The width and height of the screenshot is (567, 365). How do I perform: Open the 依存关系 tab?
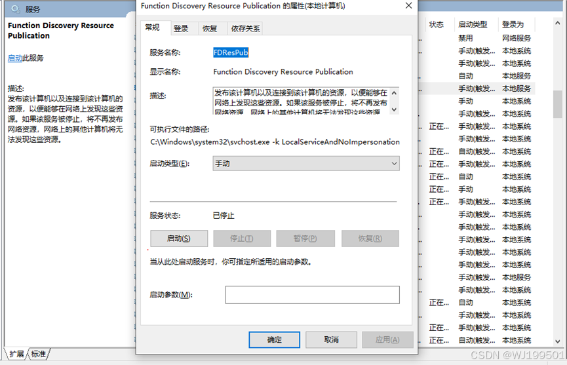point(246,29)
